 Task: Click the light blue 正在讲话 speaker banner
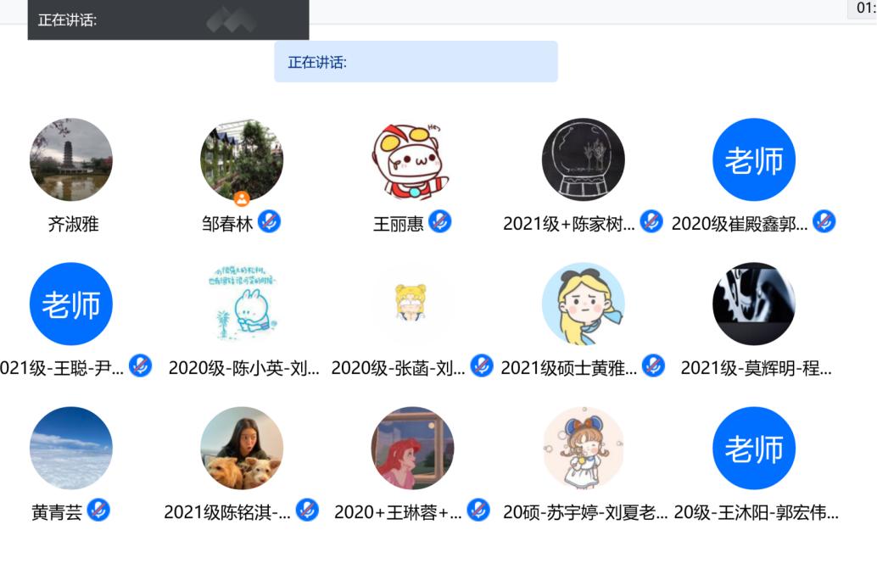416,62
